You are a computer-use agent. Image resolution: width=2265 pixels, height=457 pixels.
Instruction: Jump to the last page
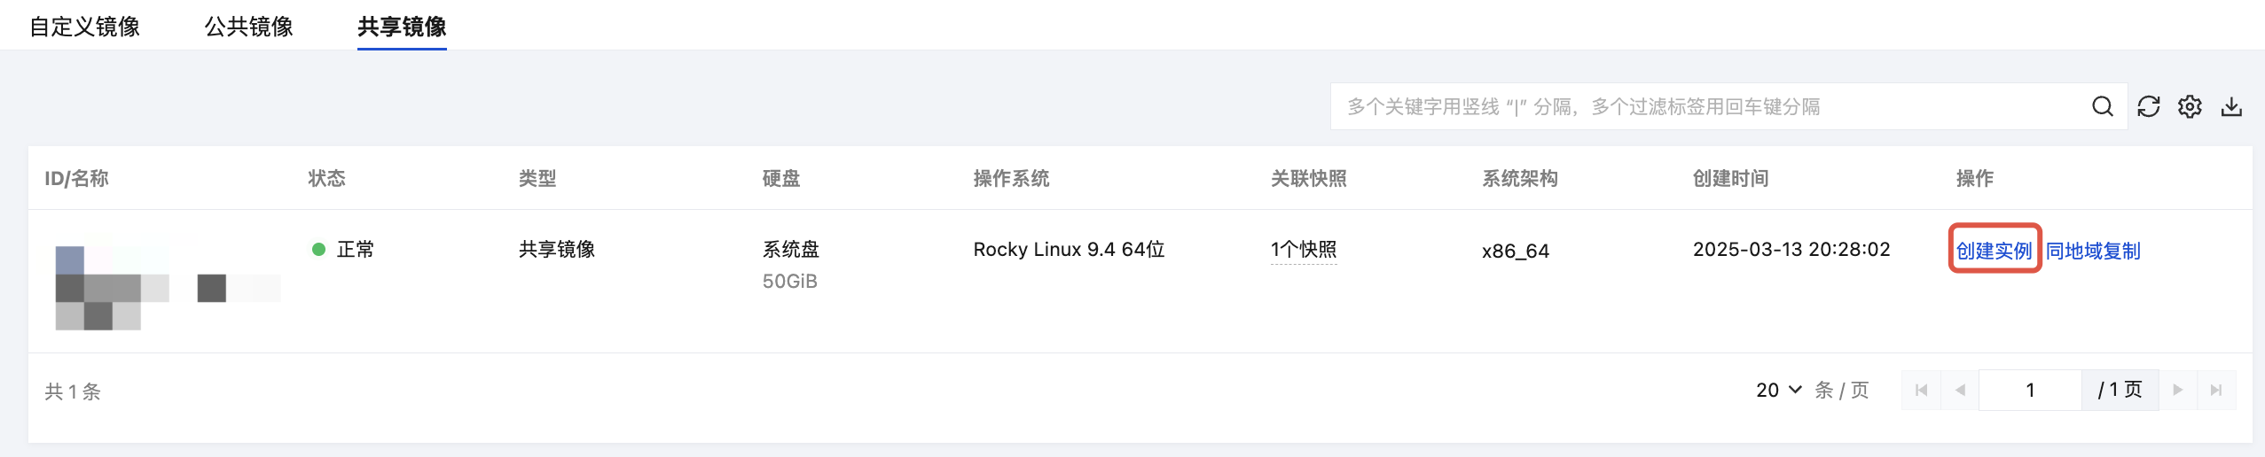[2216, 391]
